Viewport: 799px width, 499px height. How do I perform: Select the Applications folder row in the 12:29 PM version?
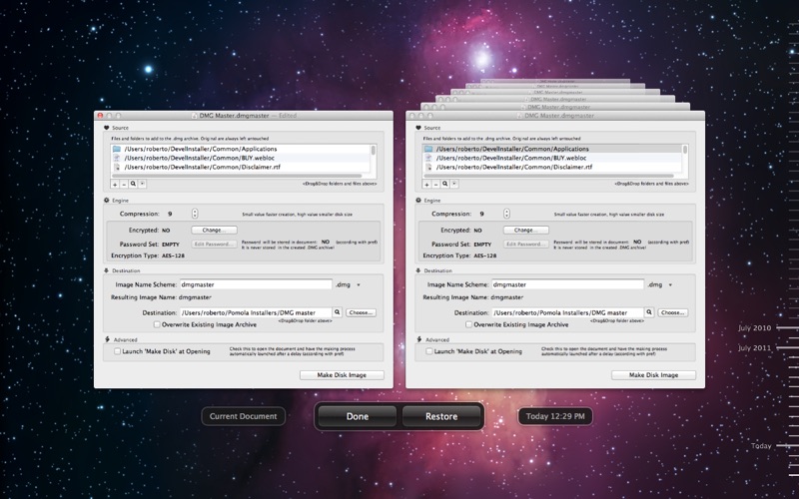[x=552, y=149]
